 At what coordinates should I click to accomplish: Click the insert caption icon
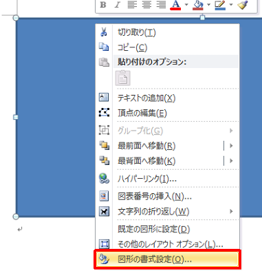pyautogui.click(x=104, y=196)
